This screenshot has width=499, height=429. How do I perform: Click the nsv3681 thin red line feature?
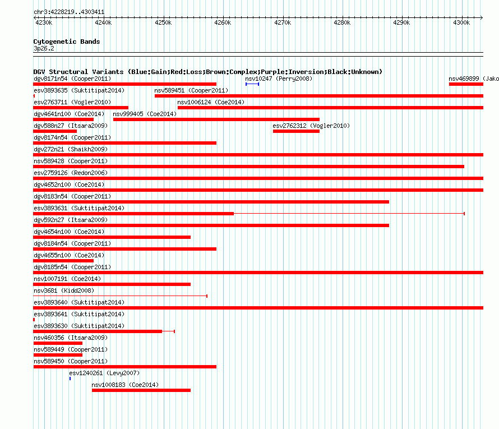click(121, 296)
